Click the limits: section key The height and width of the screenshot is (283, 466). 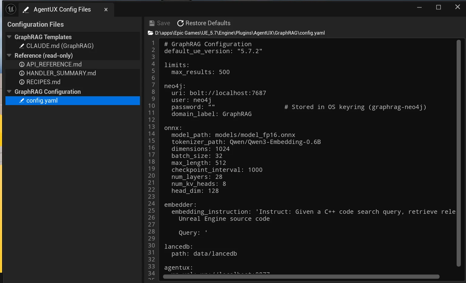177,65
